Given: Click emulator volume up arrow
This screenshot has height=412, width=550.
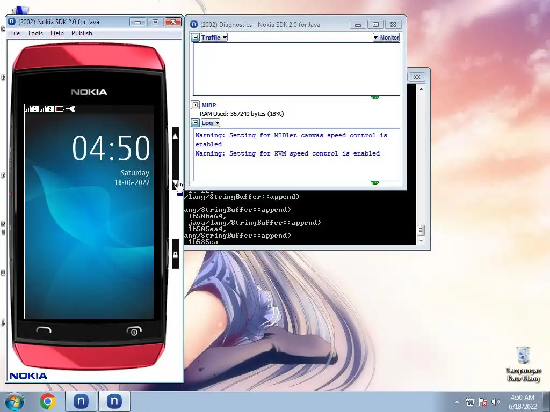Looking at the screenshot, I should [x=176, y=136].
